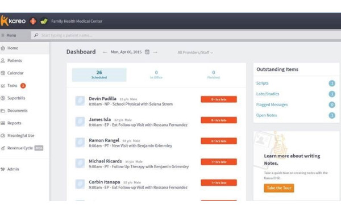Open the green billing money icon
The width and height of the screenshot is (341, 213).
[44, 21]
